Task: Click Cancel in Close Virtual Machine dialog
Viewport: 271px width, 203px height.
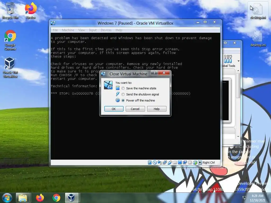Action: (135, 109)
